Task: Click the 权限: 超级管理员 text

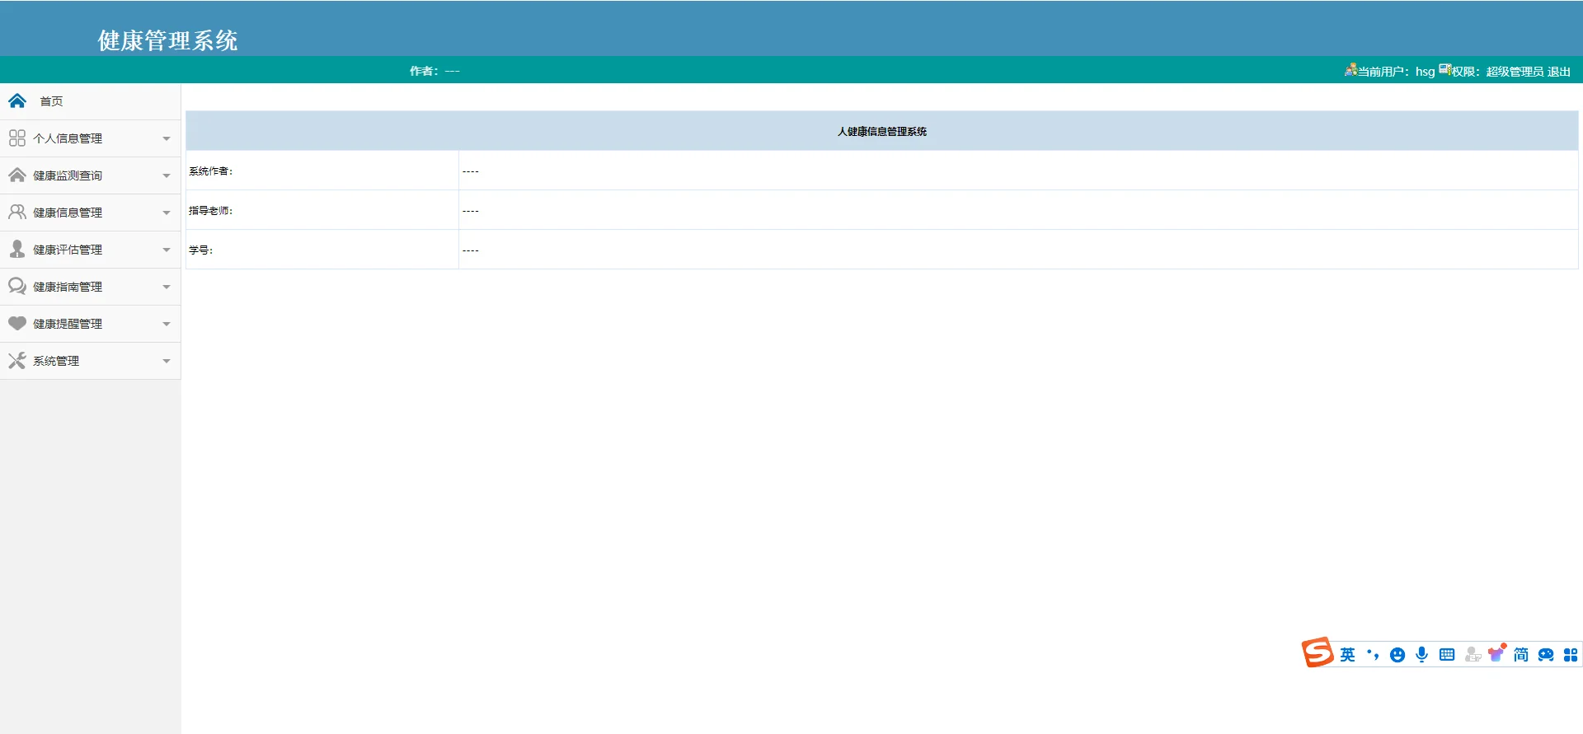Action: pyautogui.click(x=1498, y=72)
